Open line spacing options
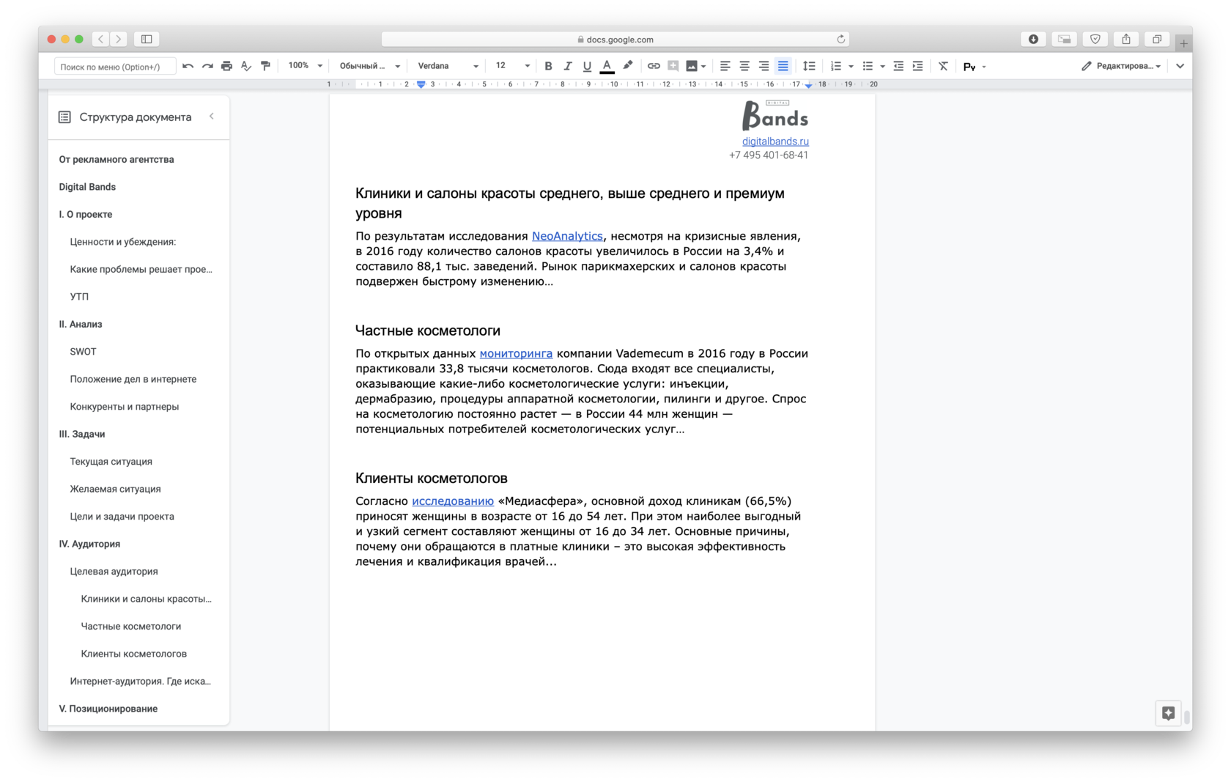 pos(809,66)
